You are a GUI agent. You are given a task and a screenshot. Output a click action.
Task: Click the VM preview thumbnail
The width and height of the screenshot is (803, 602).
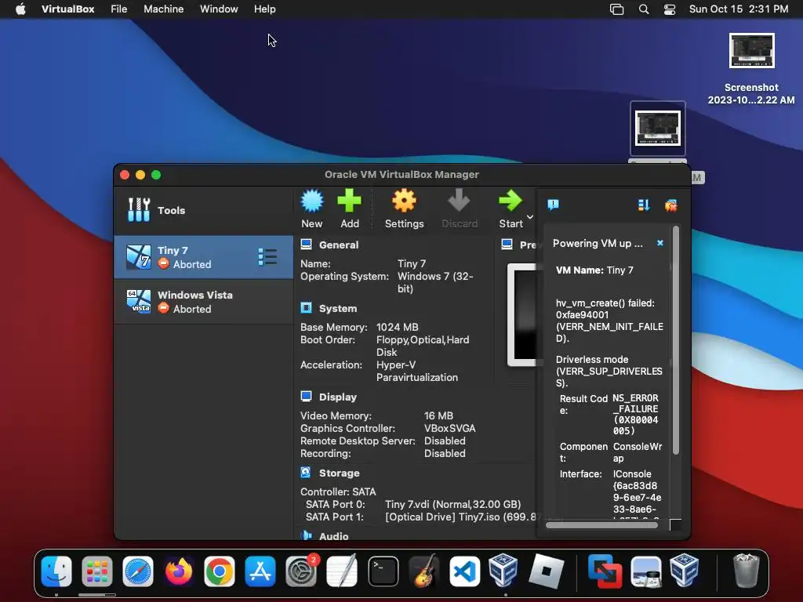click(x=522, y=315)
